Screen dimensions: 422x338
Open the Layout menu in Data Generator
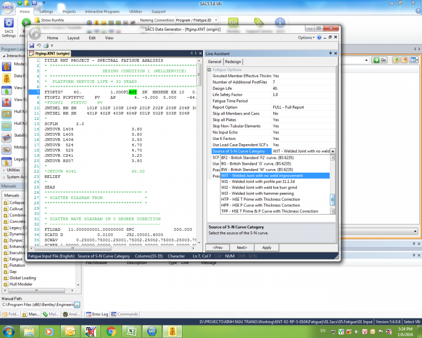click(x=73, y=38)
